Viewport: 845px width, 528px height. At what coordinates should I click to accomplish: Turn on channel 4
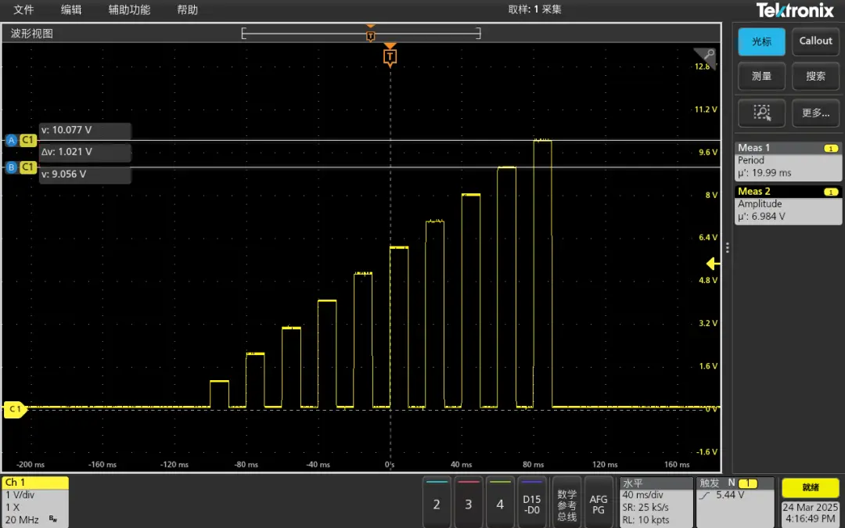click(x=500, y=502)
